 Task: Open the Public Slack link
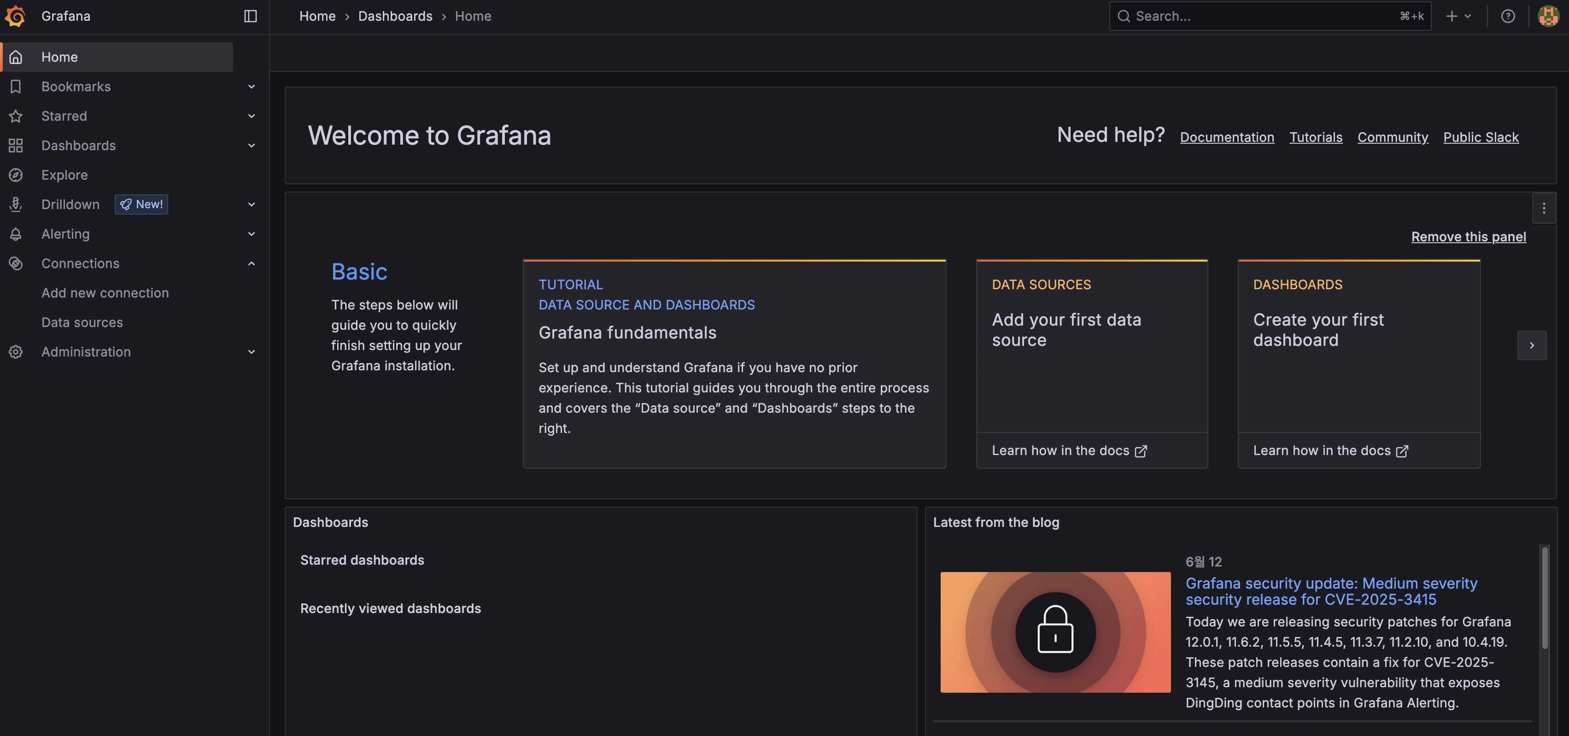click(1481, 138)
